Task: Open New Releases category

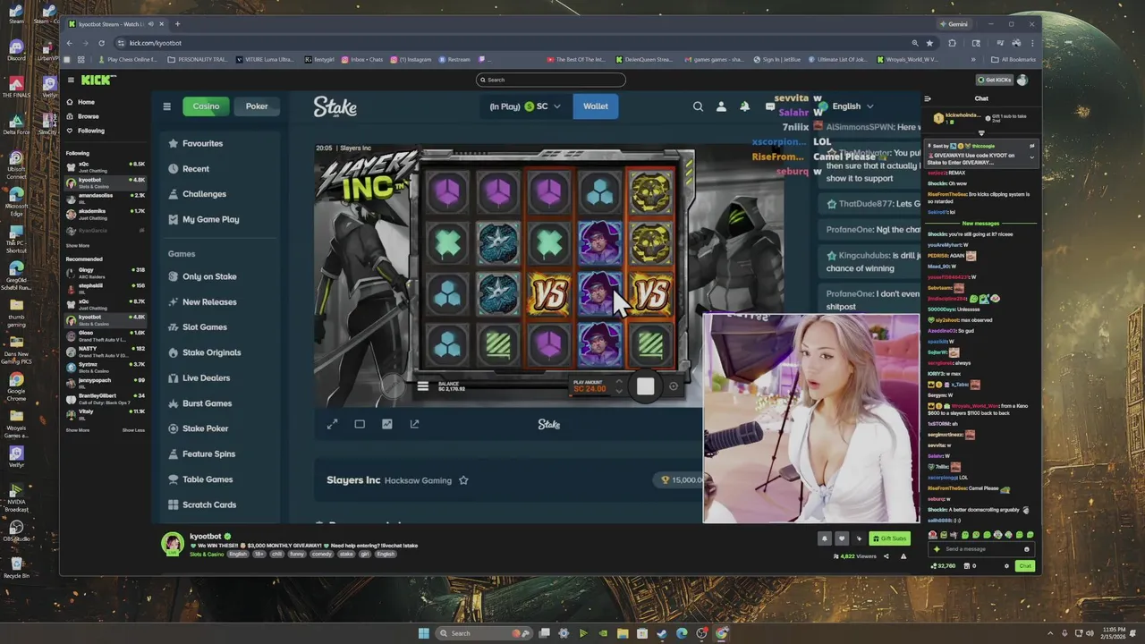Action: coord(202,302)
